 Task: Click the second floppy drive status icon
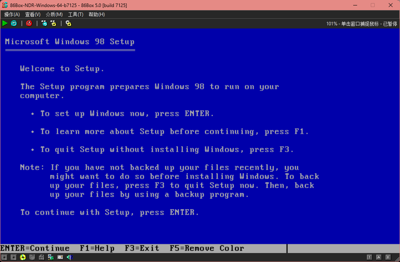click(x=14, y=257)
